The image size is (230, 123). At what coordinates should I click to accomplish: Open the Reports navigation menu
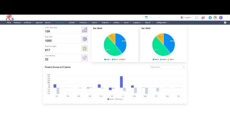pos(149,22)
